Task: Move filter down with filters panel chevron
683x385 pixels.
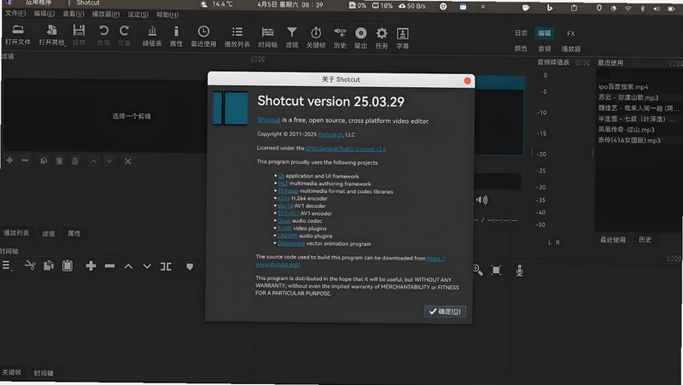Action: pos(109,161)
